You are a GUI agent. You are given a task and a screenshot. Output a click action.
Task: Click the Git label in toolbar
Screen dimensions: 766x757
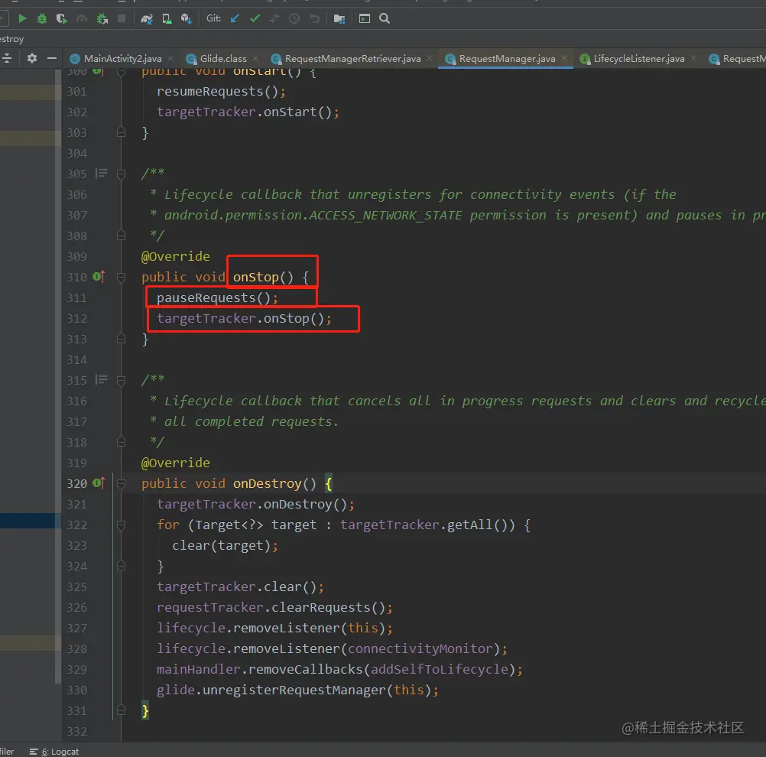click(213, 18)
